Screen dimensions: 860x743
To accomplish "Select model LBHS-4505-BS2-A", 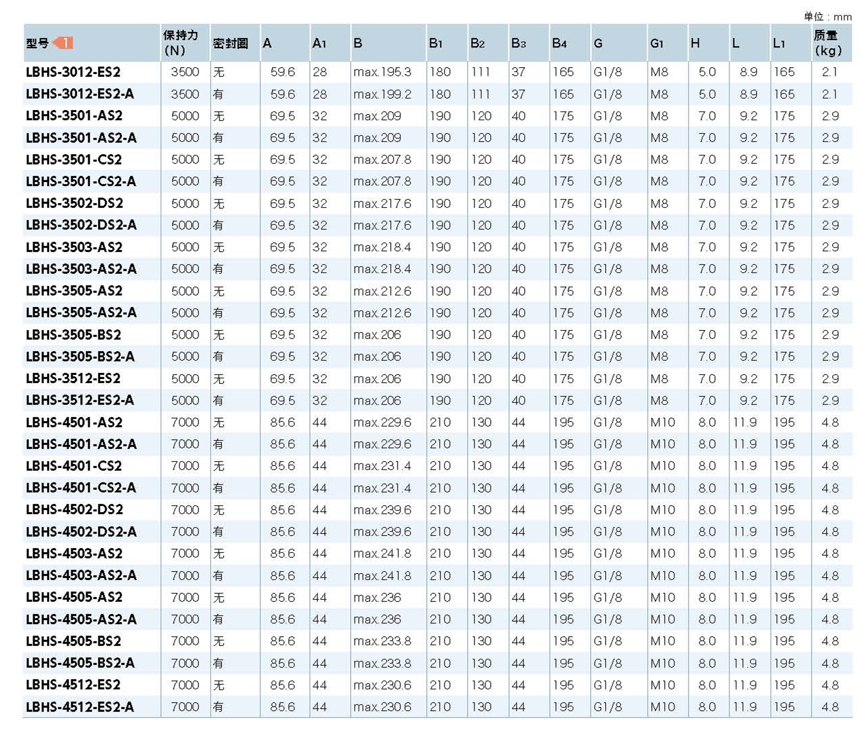I will 80,663.
